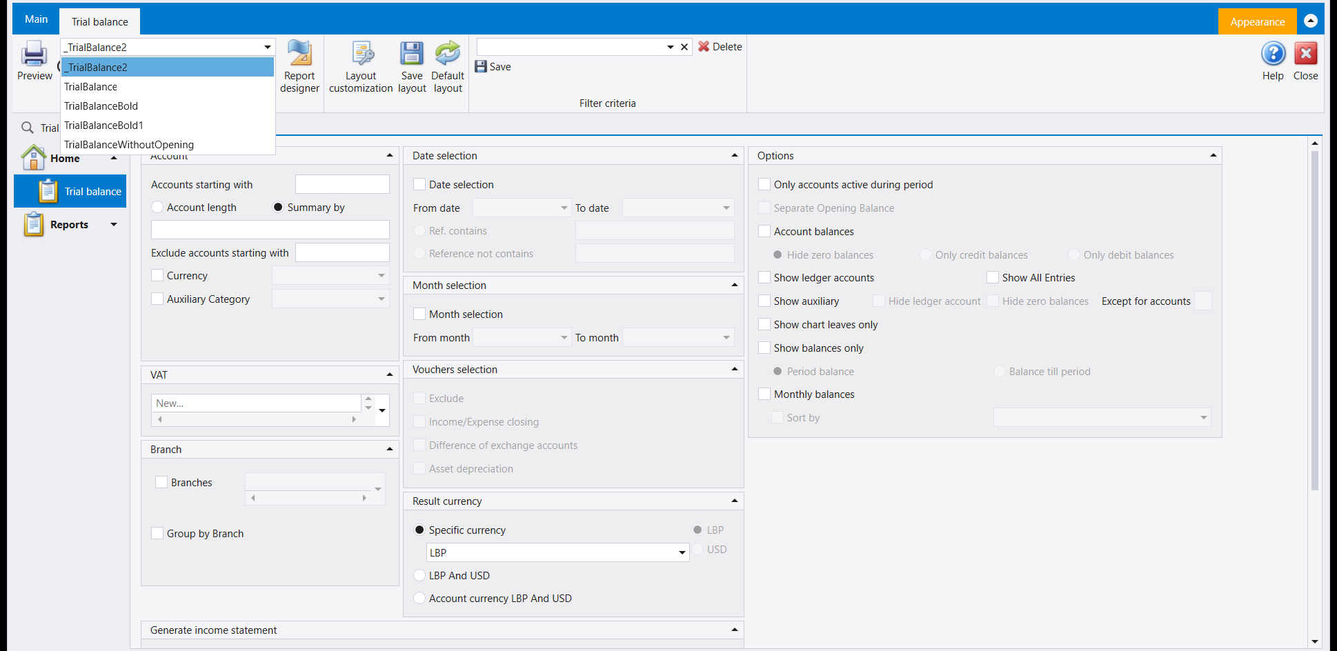Viewport: 1337px width, 651px height.
Task: Collapse the Home sidebar group
Action: [114, 158]
